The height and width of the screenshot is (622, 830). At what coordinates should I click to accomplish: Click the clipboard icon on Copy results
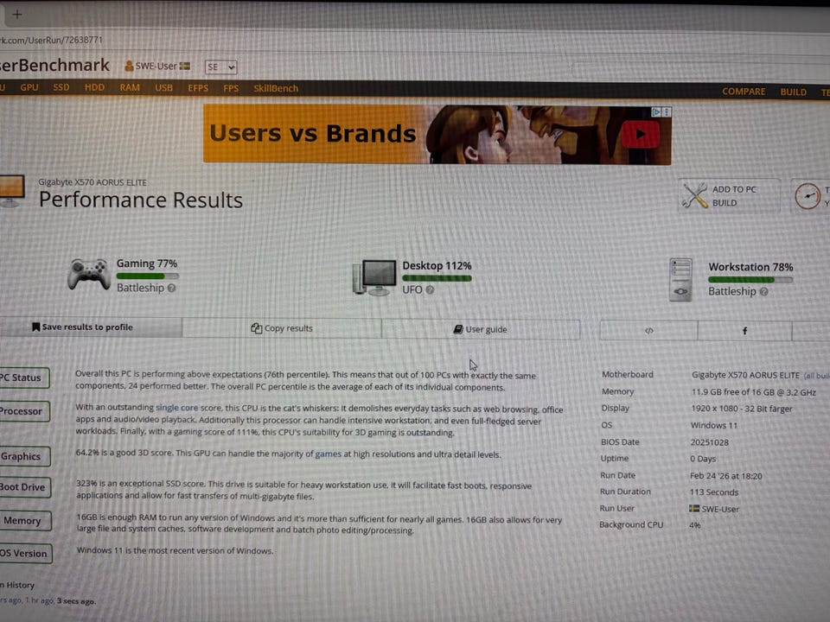pyautogui.click(x=256, y=328)
